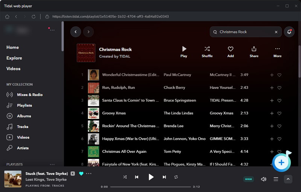The height and width of the screenshot is (192, 301).
Task: Favorite Wonderful Christmastime with the heart
Action: click(279, 75)
